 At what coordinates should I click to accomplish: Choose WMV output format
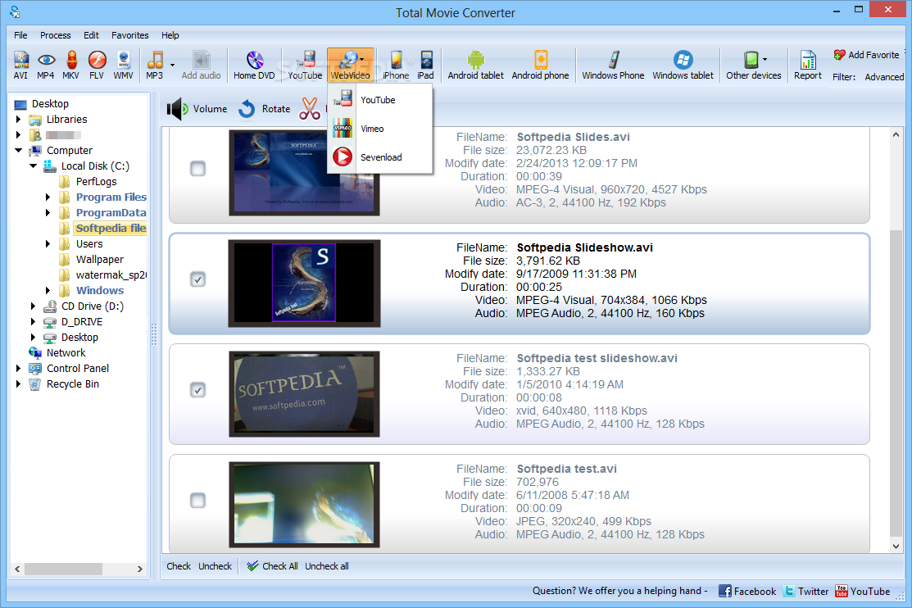click(x=123, y=65)
